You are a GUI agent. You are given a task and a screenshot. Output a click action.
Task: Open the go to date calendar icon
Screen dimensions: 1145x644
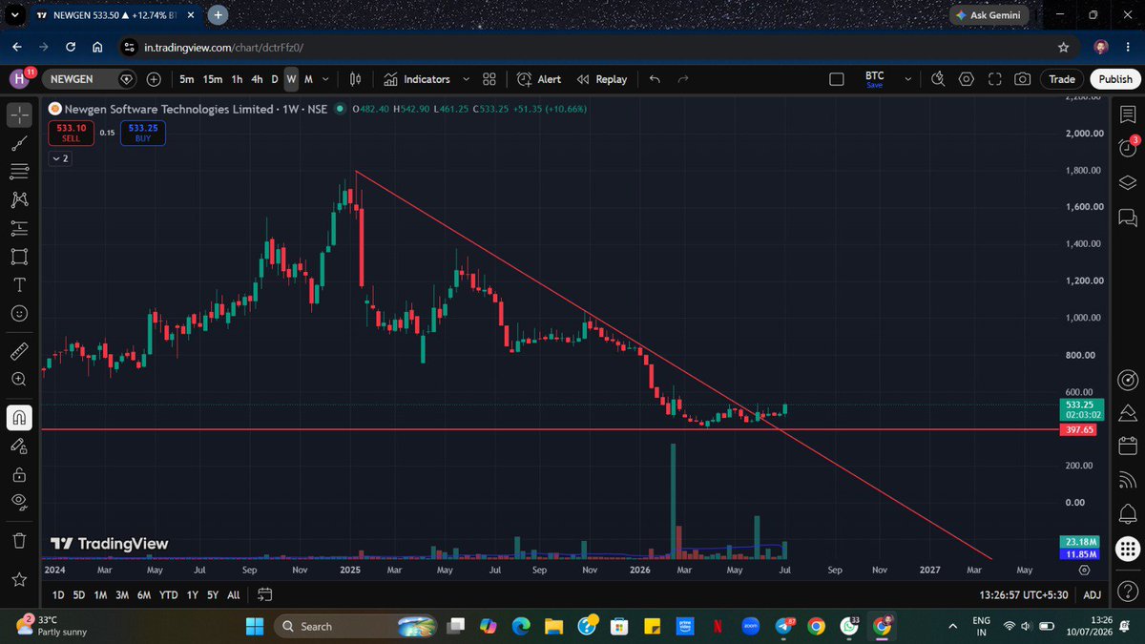click(x=265, y=594)
